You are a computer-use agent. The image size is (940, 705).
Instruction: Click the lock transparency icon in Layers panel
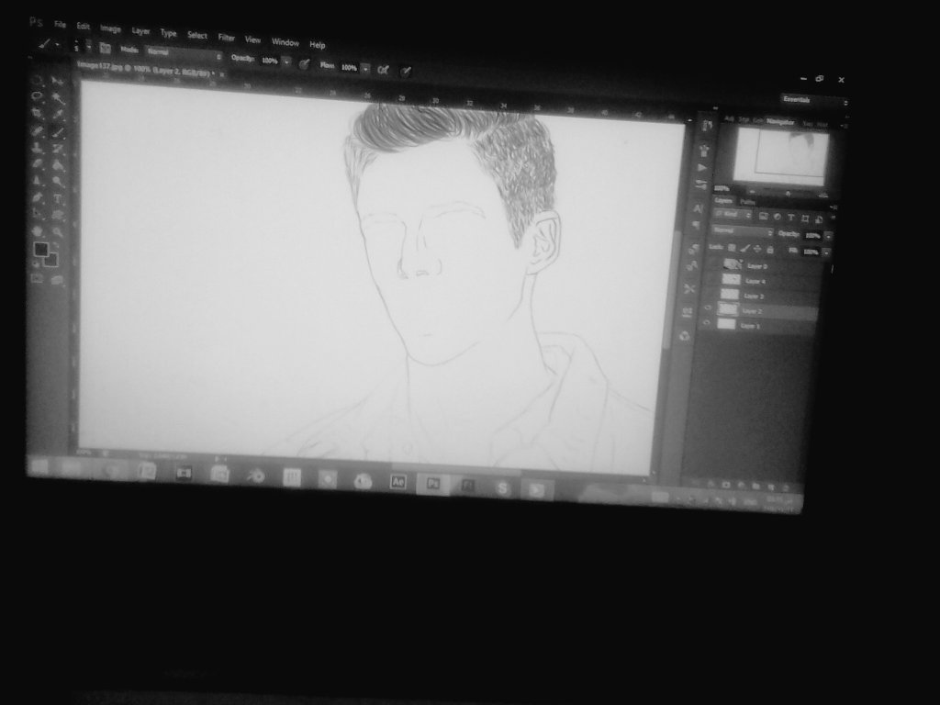pyautogui.click(x=731, y=247)
